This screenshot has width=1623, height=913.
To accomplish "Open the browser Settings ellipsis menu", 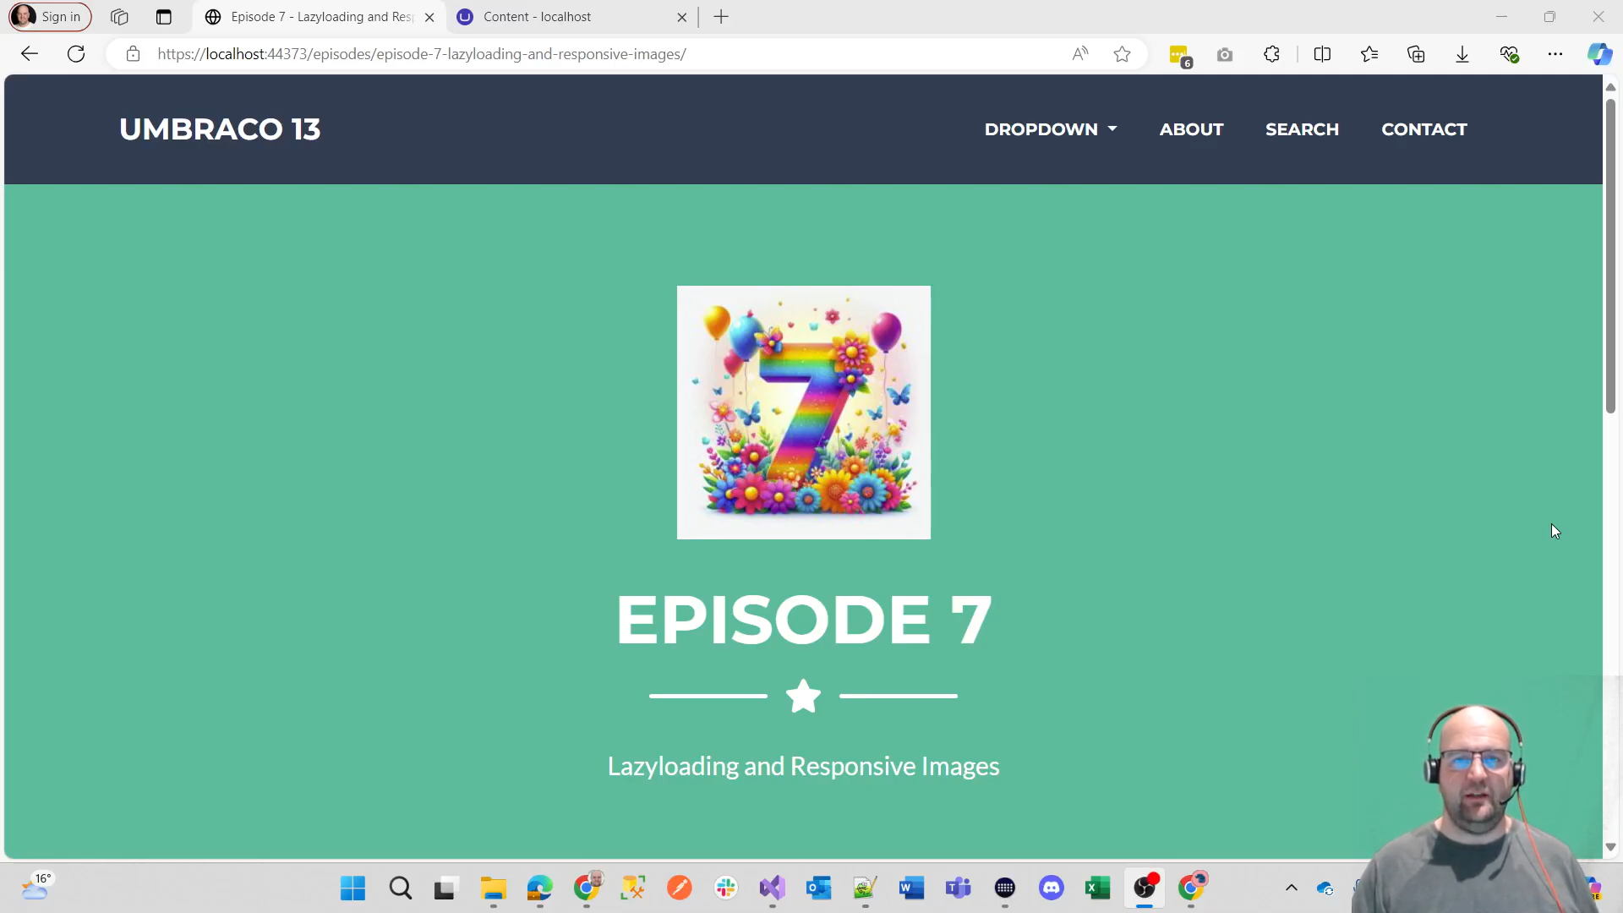I will coord(1556,53).
